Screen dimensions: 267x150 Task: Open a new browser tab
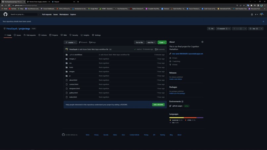point(78,2)
